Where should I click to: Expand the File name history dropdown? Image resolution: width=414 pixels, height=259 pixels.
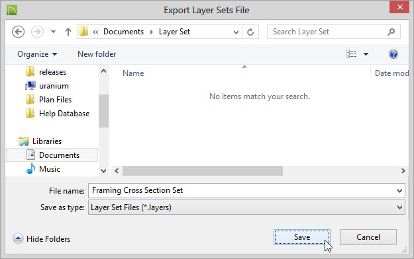coord(399,190)
